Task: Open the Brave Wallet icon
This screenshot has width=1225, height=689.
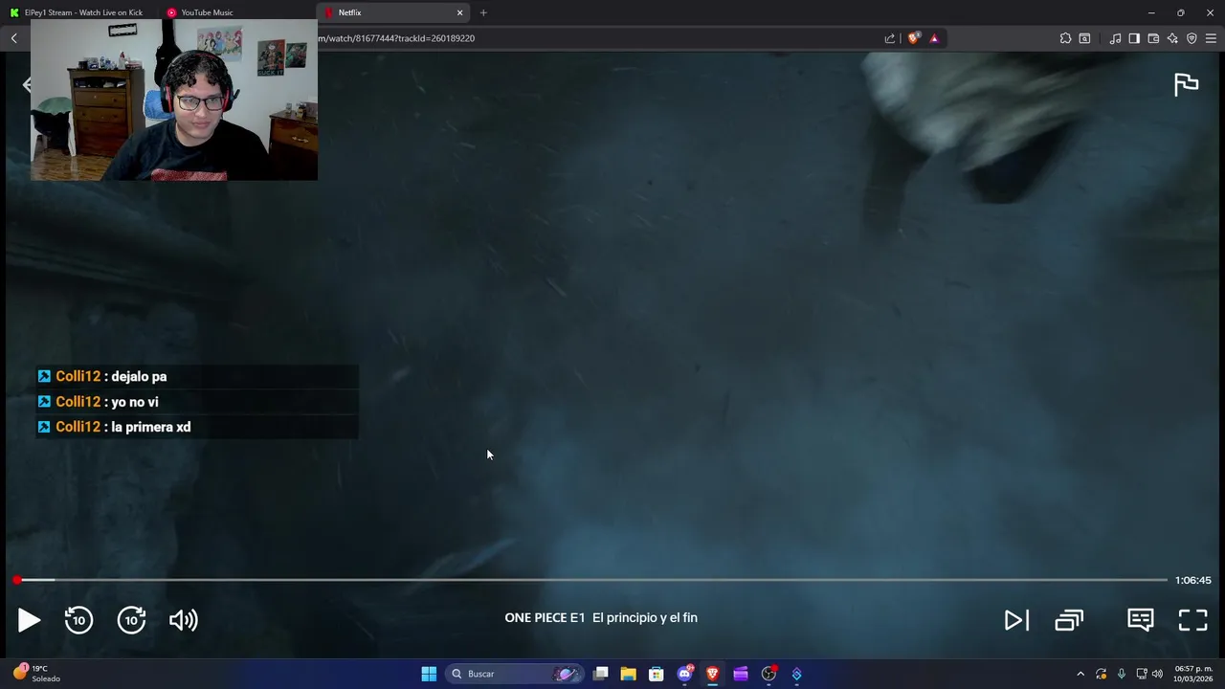Action: pos(1153,38)
